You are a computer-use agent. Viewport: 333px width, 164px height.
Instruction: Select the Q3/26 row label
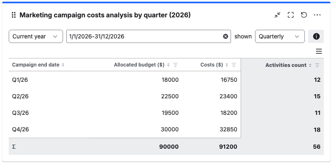point(20,113)
